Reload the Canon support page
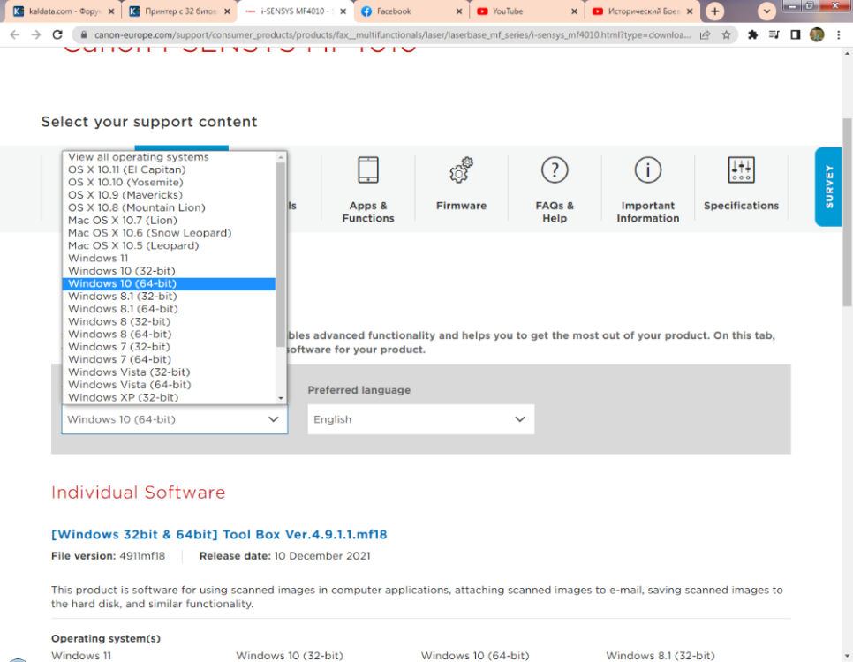Image resolution: width=853 pixels, height=662 pixels. click(x=57, y=34)
